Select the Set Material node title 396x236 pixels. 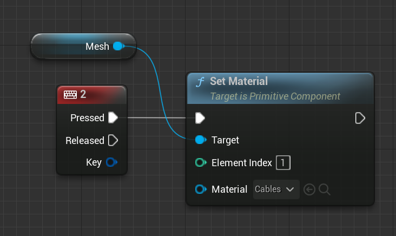(x=239, y=82)
